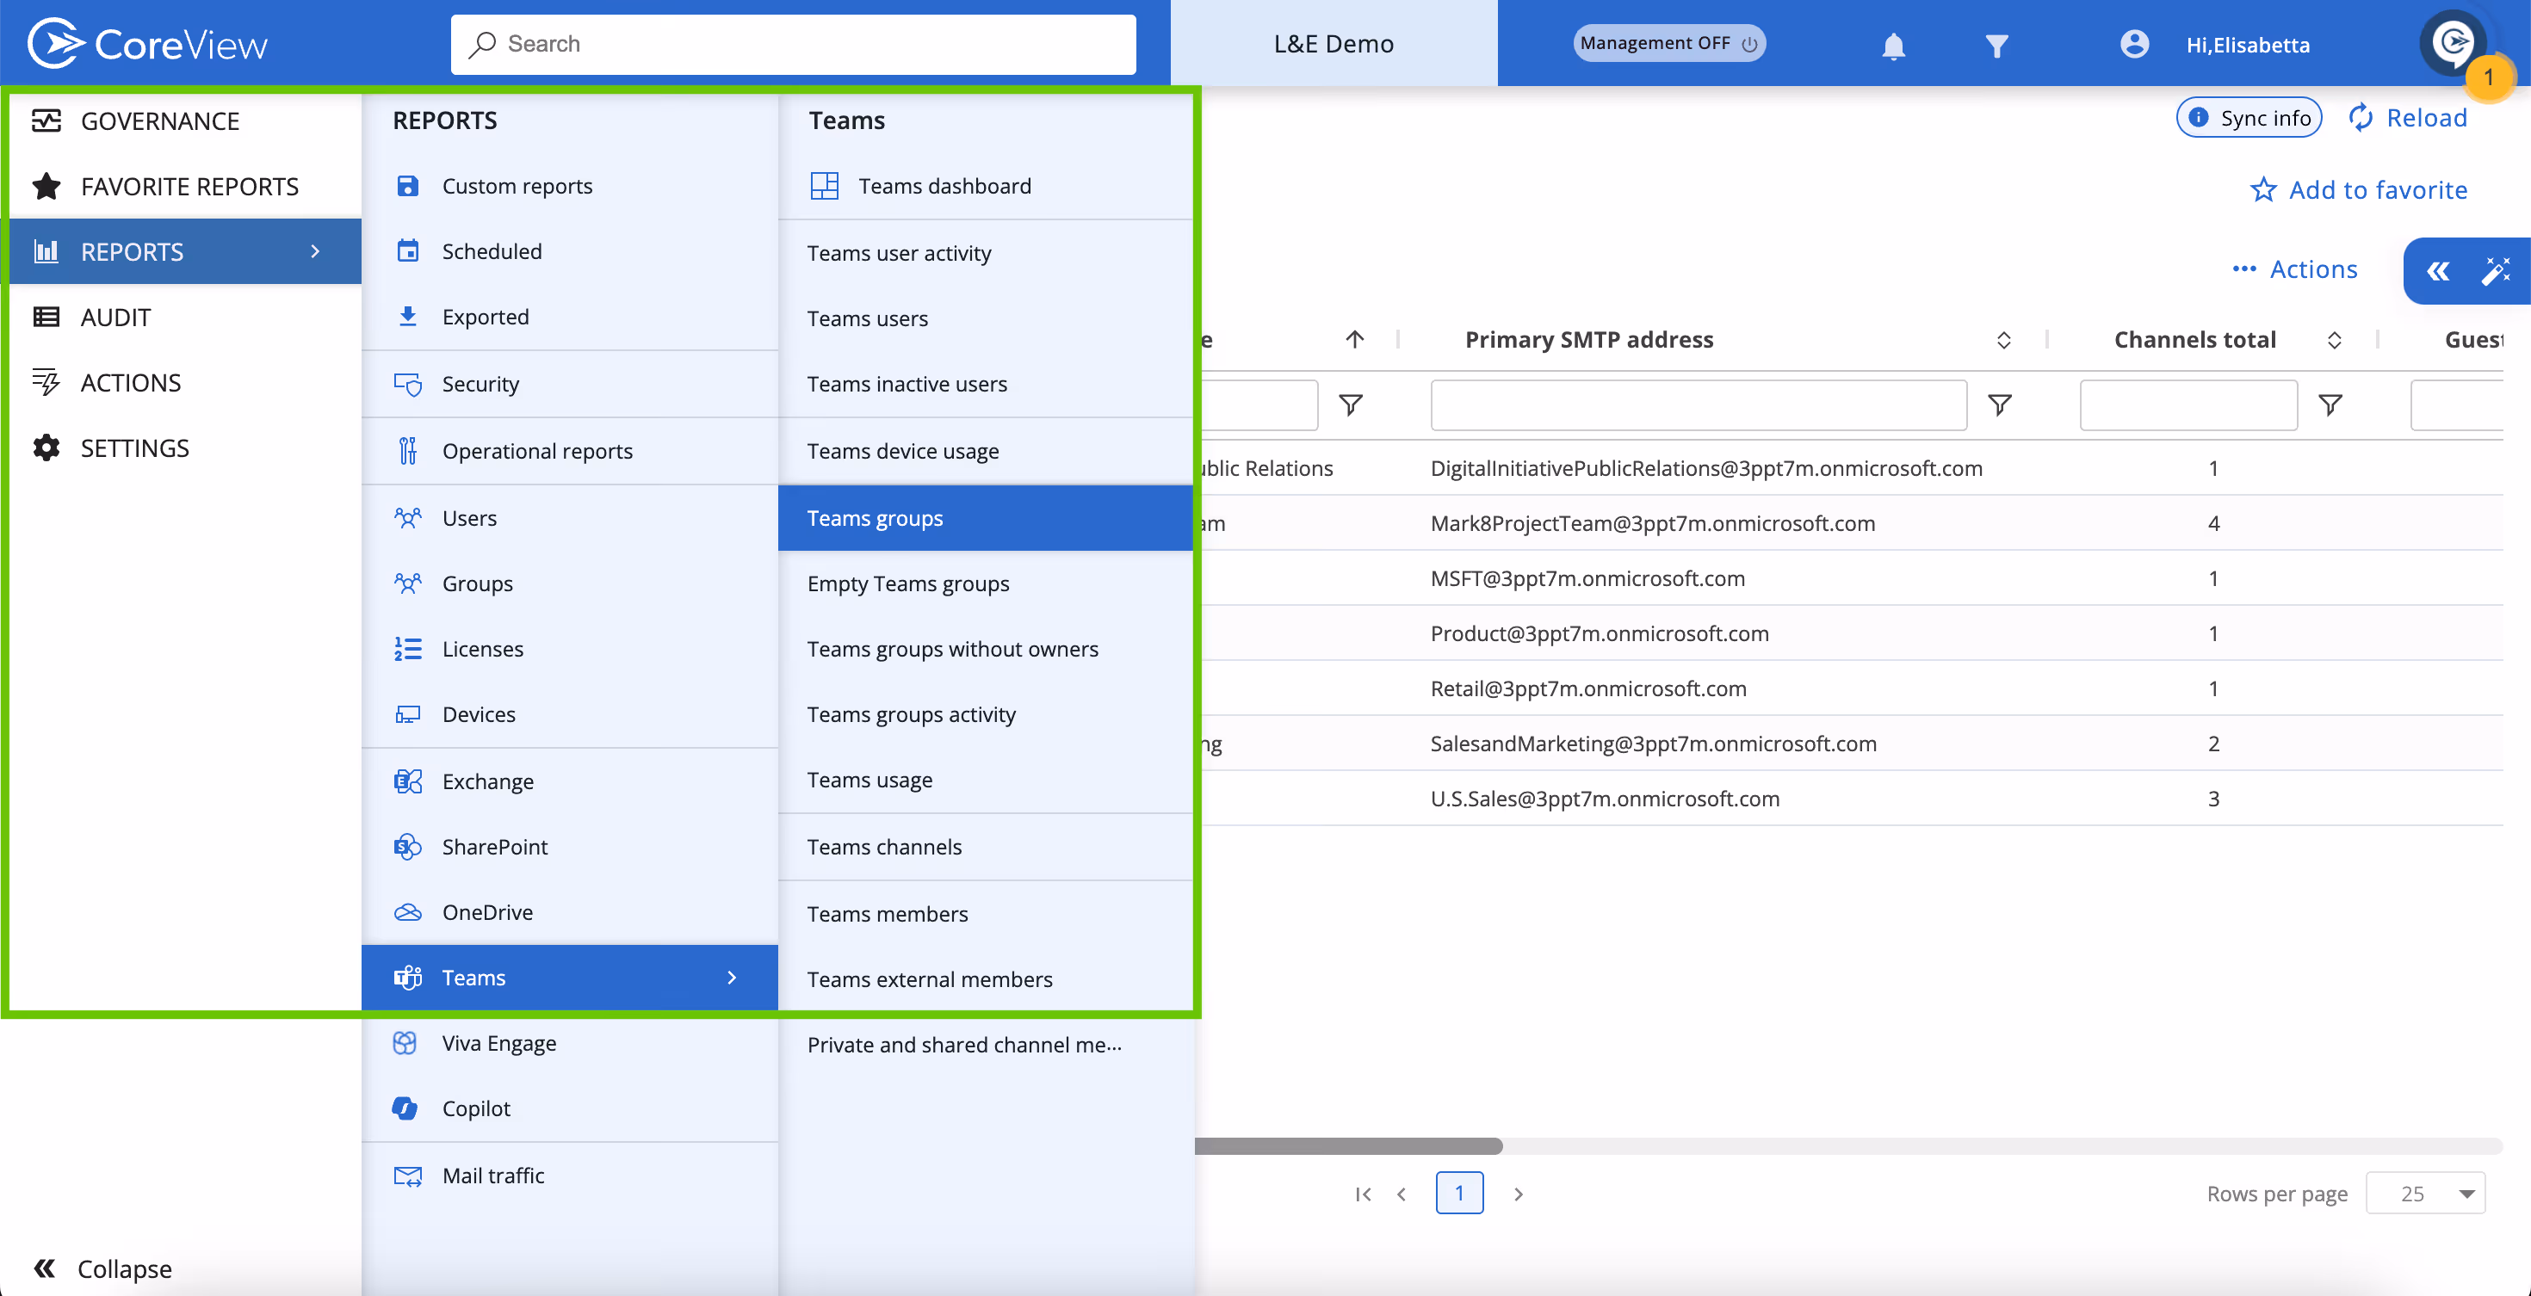Select Teams channels report
The width and height of the screenshot is (2531, 1296).
coord(884,846)
